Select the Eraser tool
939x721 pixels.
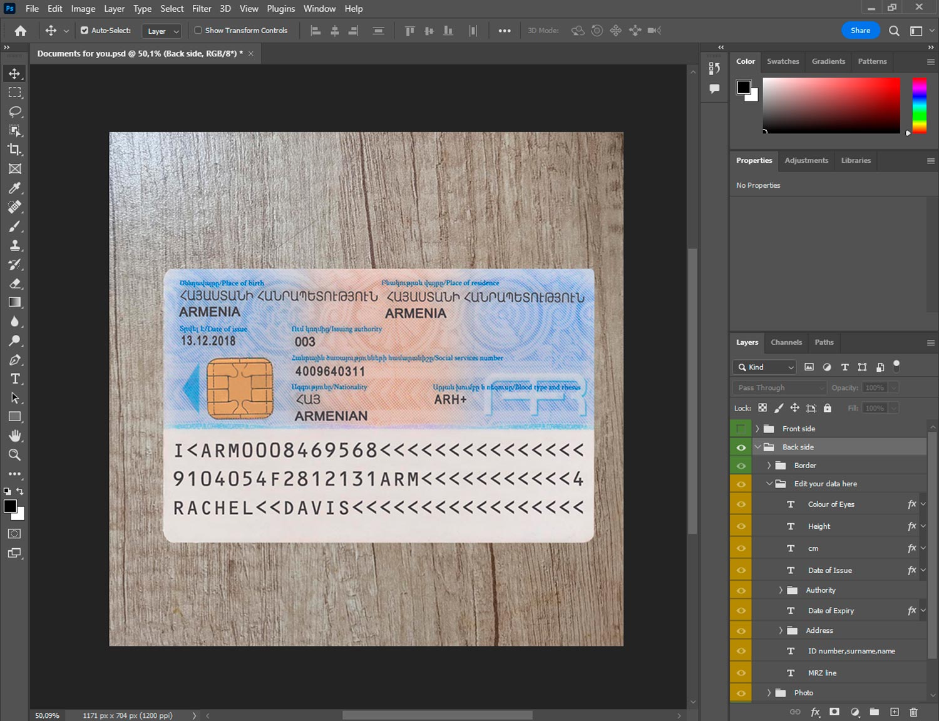point(15,284)
